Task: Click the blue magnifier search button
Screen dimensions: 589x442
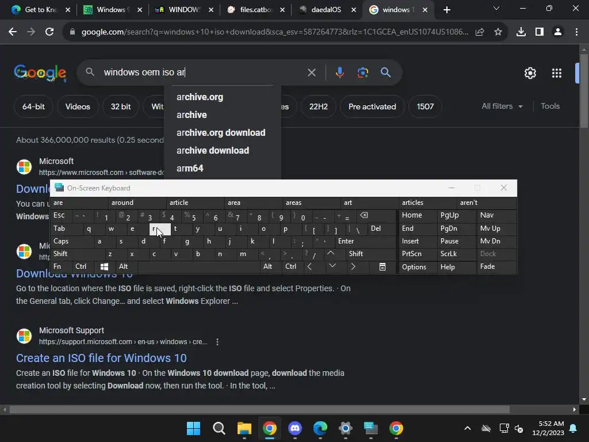Action: 386,72
